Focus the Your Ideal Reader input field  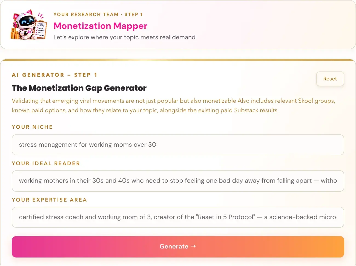click(178, 181)
